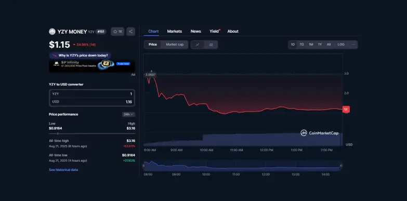407x201 pixels.
Task: Click the right handle of range slider
Action: [341, 166]
